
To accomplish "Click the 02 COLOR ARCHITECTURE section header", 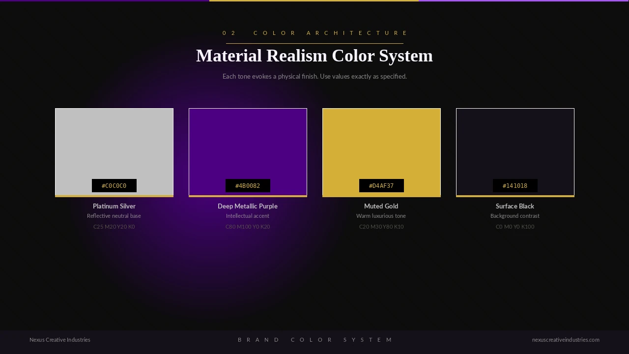I will tap(314, 33).
